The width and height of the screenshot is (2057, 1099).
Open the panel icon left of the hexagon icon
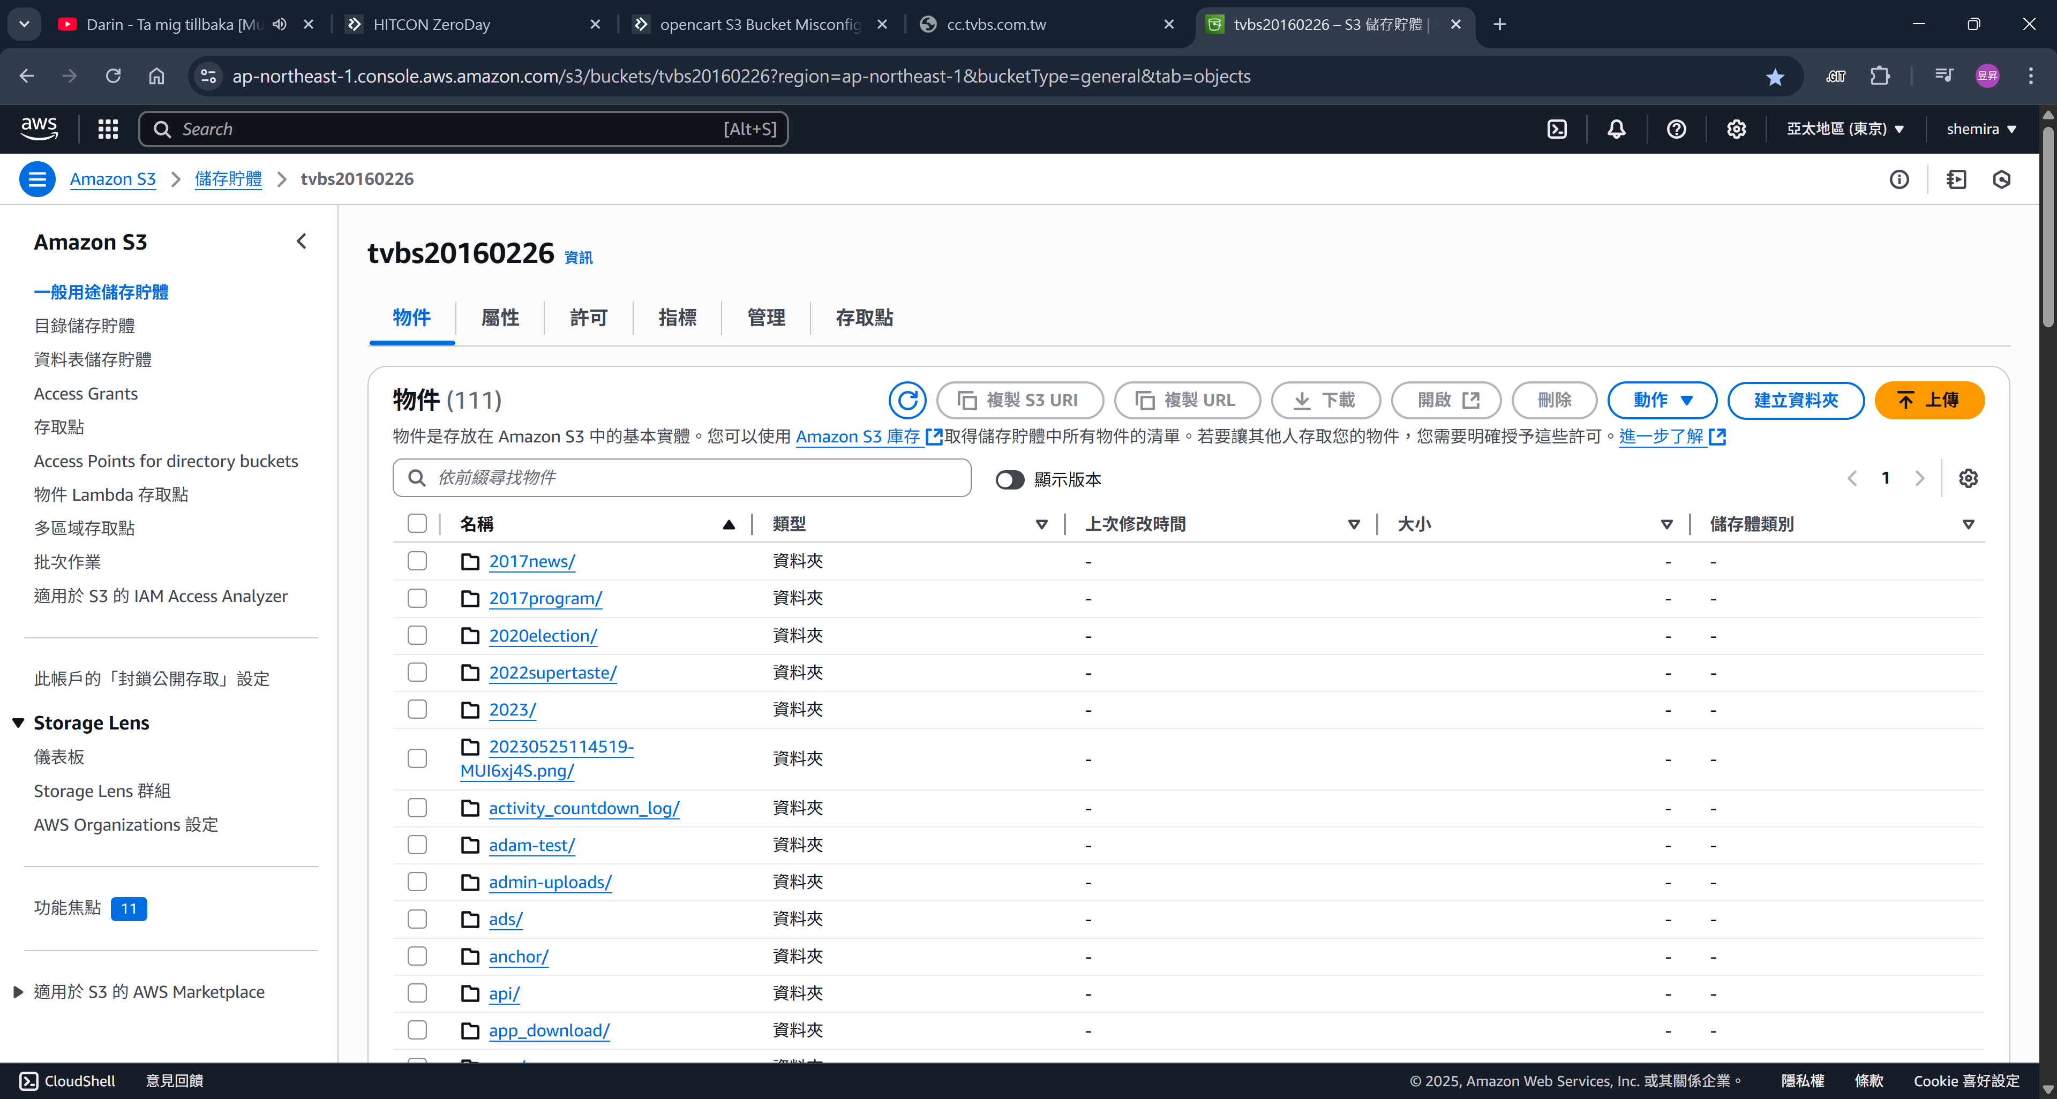pyautogui.click(x=1956, y=179)
